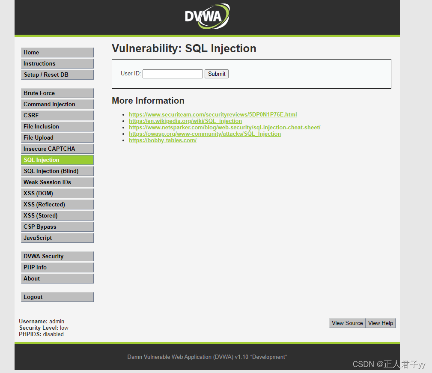432x373 pixels.
Task: Select XSS (Reflected) in the sidebar
Action: [x=57, y=204]
